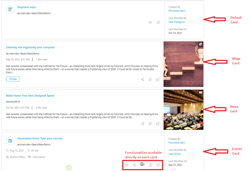Open the DispForm.aspx title link
Screen dimensions: 251x171
27,7
